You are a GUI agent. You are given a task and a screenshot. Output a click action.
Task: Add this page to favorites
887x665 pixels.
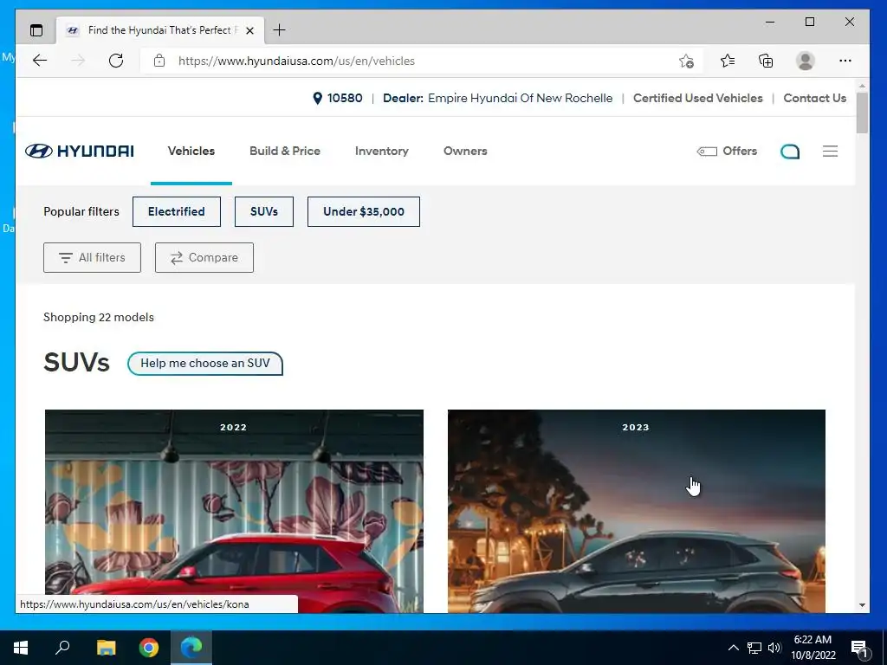pyautogui.click(x=686, y=61)
